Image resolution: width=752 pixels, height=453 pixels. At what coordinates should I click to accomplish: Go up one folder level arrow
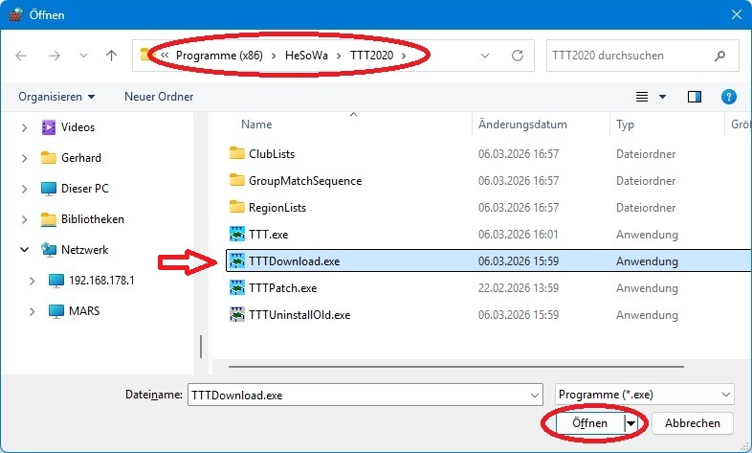111,56
